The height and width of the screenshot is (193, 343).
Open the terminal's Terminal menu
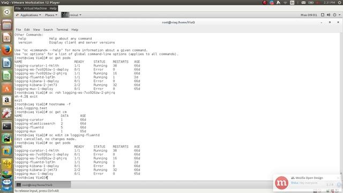pyautogui.click(x=62, y=29)
